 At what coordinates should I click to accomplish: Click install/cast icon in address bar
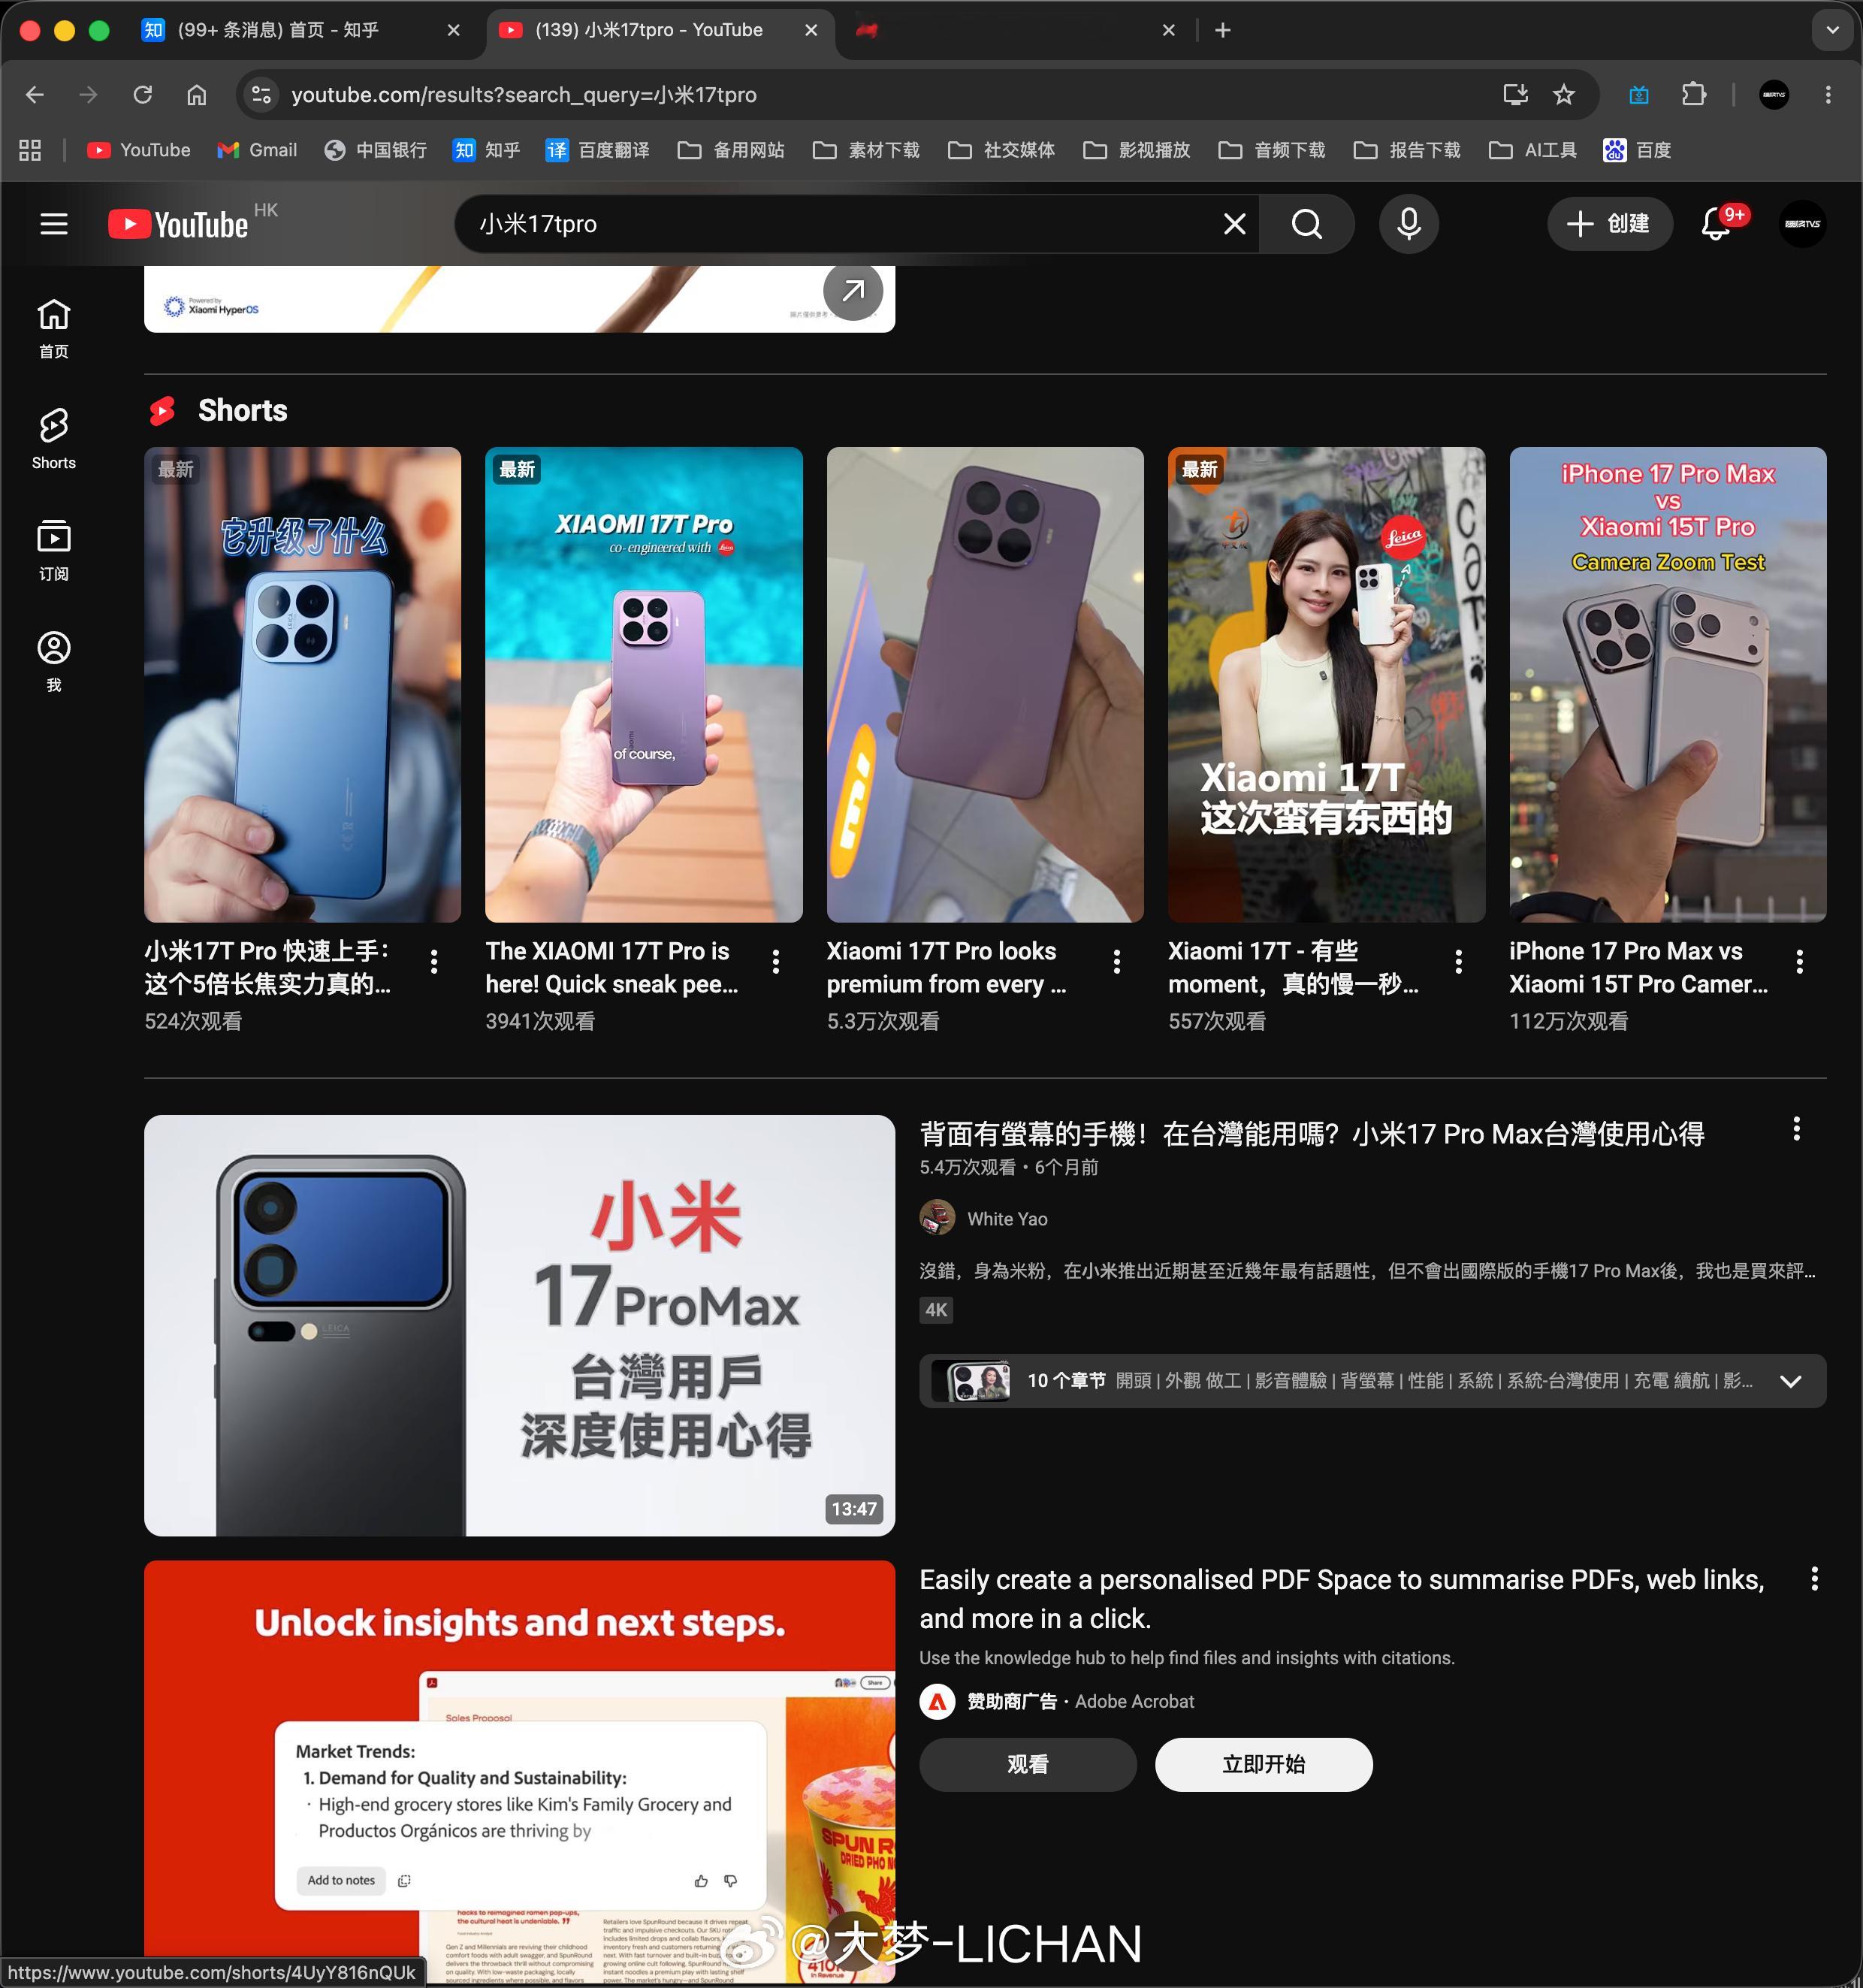[1516, 95]
